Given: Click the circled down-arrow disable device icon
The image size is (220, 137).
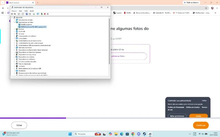Looking at the screenshot, I should pyautogui.click(x=48, y=14).
